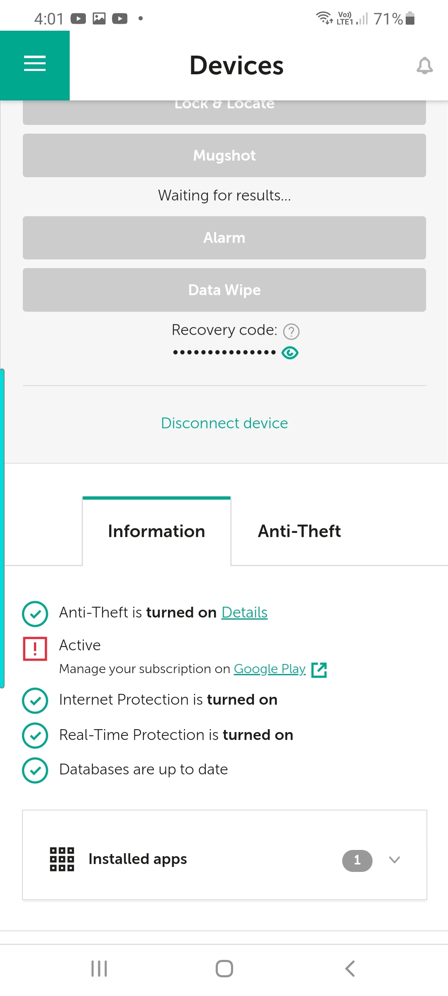Click the external link icon next to Google Play
Image resolution: width=448 pixels, height=996 pixels.
coord(319,669)
